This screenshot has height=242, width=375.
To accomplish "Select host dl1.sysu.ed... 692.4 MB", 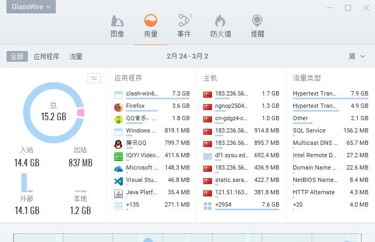I will (241, 156).
